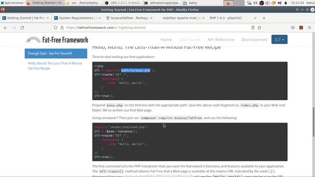This screenshot has width=315, height=177.
Task: Click the Fat-Free Framework logo
Action: pyautogui.click(x=57, y=40)
